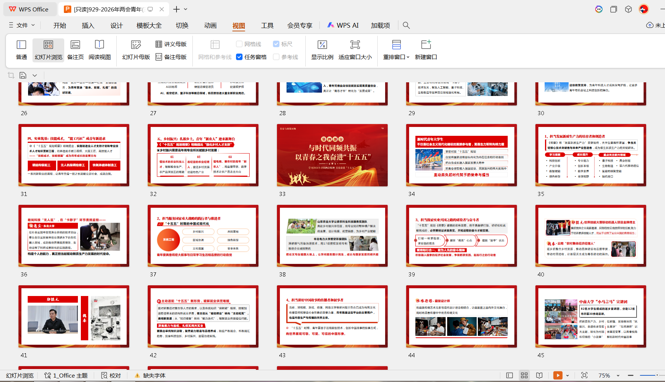The width and height of the screenshot is (665, 382).
Task: Open Grid and Guides (网格和参考线) settings
Action: pyautogui.click(x=215, y=50)
